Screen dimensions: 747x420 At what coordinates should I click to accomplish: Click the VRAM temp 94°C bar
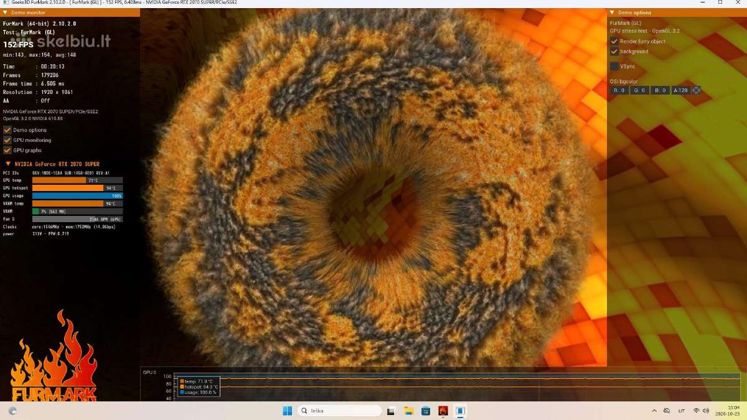(x=77, y=203)
